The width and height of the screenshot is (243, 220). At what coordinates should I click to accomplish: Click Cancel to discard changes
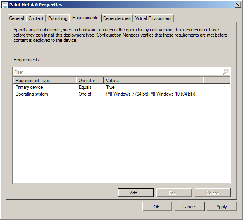[x=189, y=206]
